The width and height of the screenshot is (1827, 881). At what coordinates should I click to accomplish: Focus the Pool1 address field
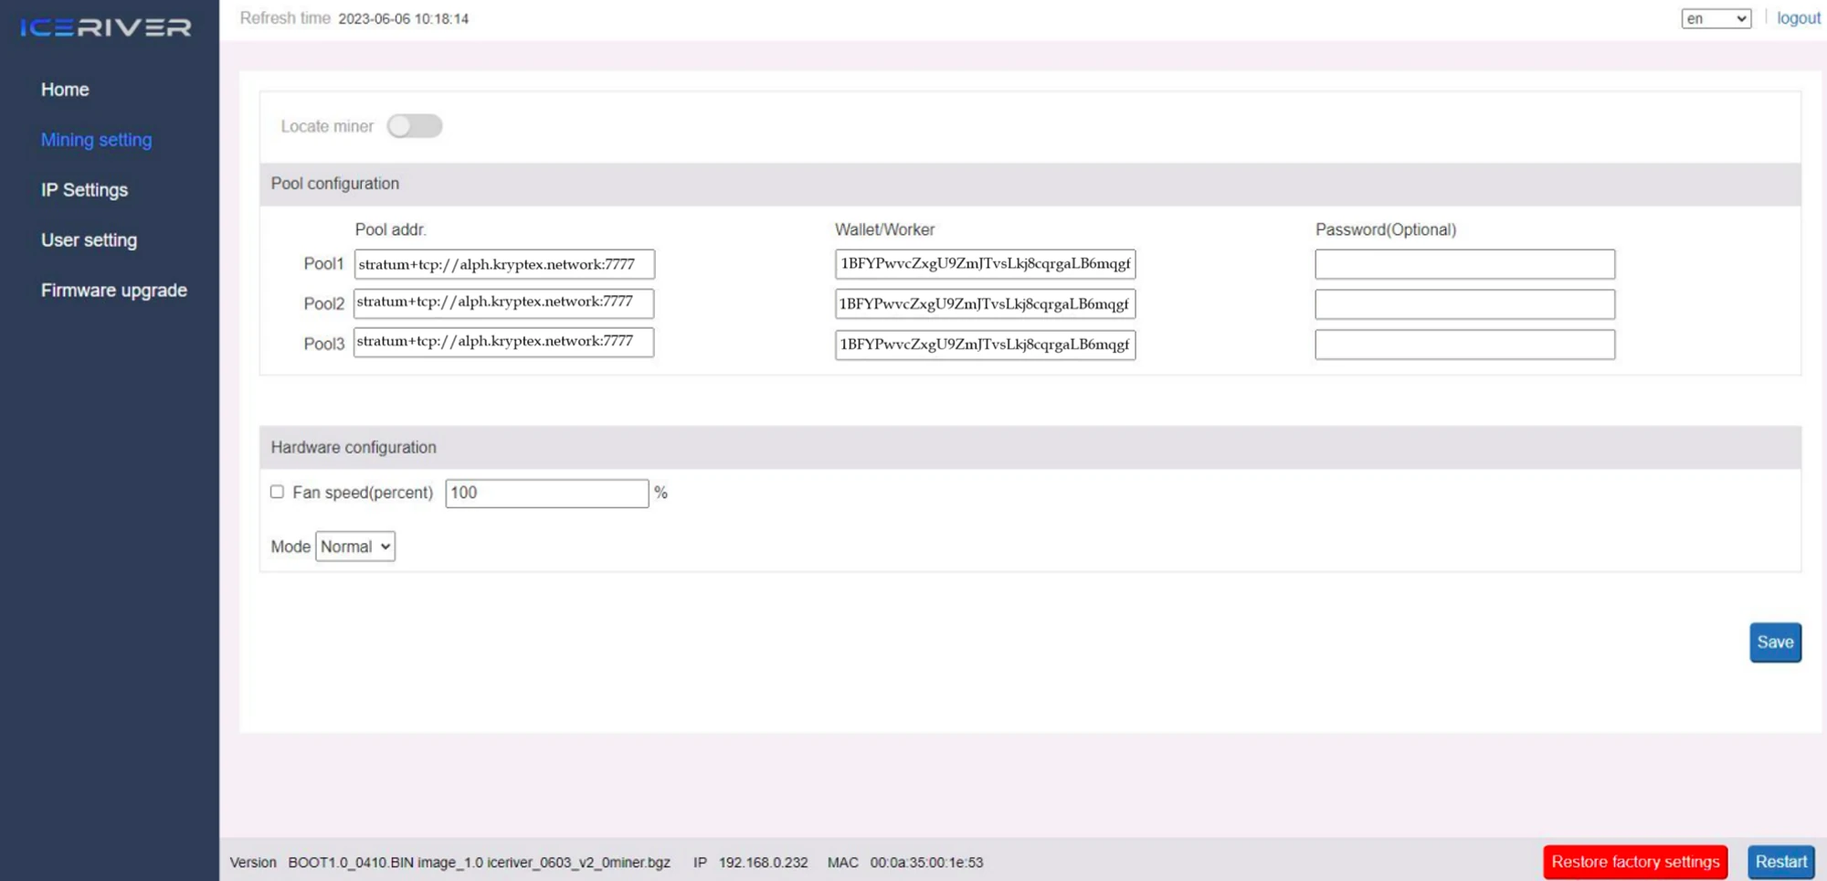click(503, 264)
